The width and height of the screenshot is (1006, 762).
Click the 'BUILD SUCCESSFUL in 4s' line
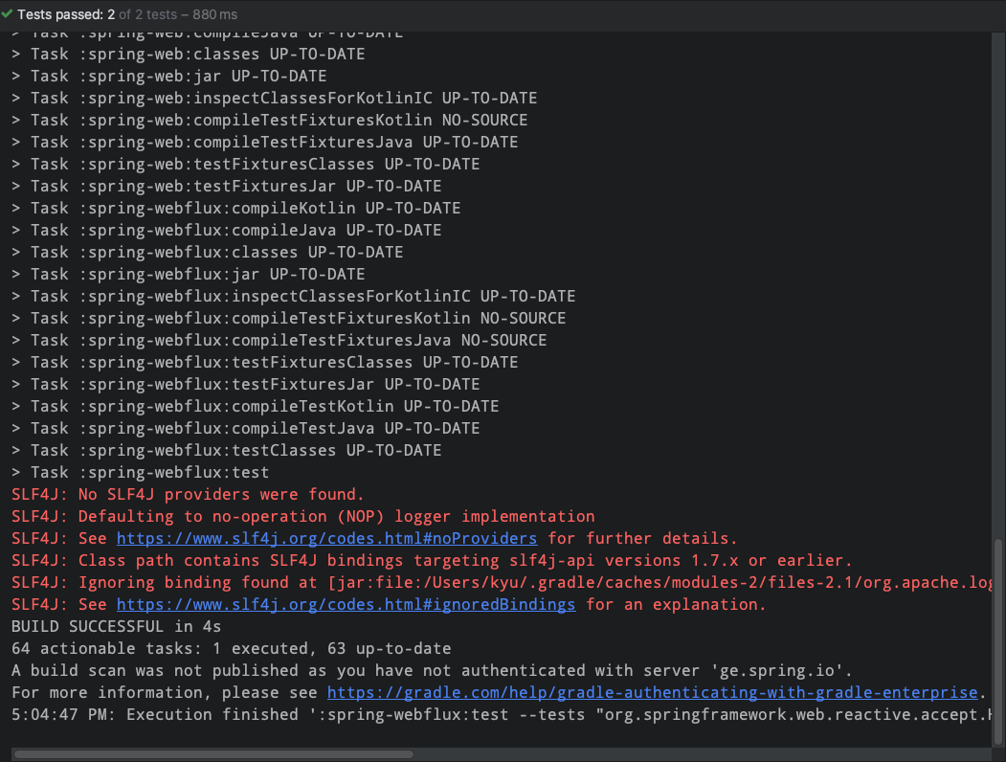116,627
